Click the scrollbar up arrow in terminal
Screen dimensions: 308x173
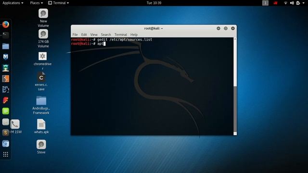[235, 39]
